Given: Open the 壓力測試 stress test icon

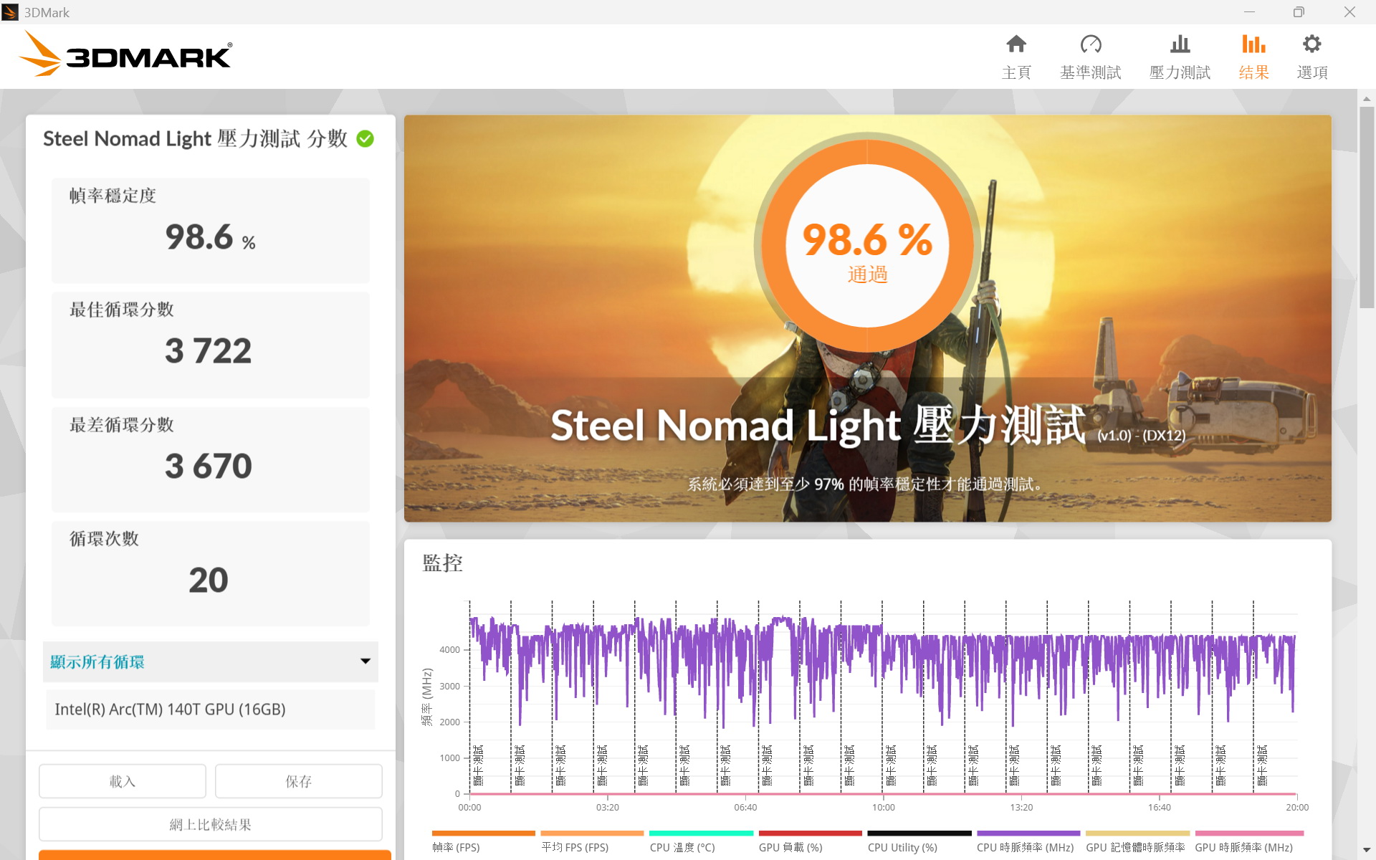Looking at the screenshot, I should pos(1180,44).
